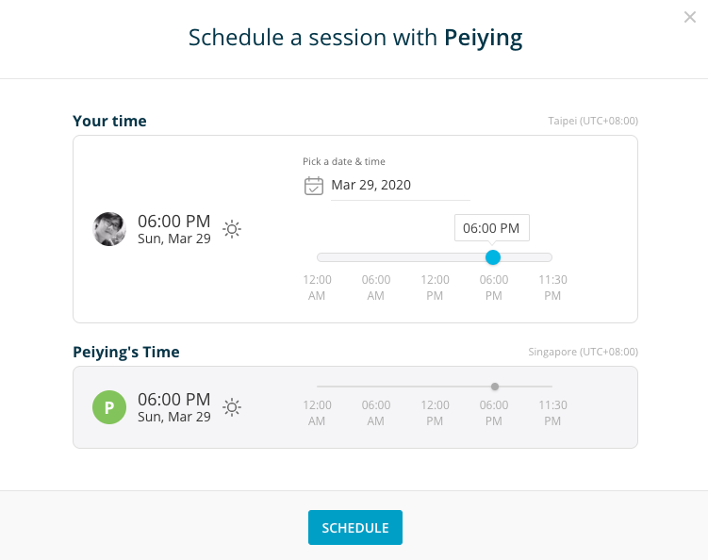Select 06:00 AM on your time slider

375,288
